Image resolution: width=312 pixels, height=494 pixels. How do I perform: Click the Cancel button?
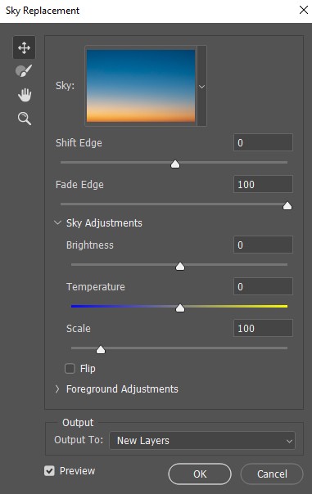272,474
